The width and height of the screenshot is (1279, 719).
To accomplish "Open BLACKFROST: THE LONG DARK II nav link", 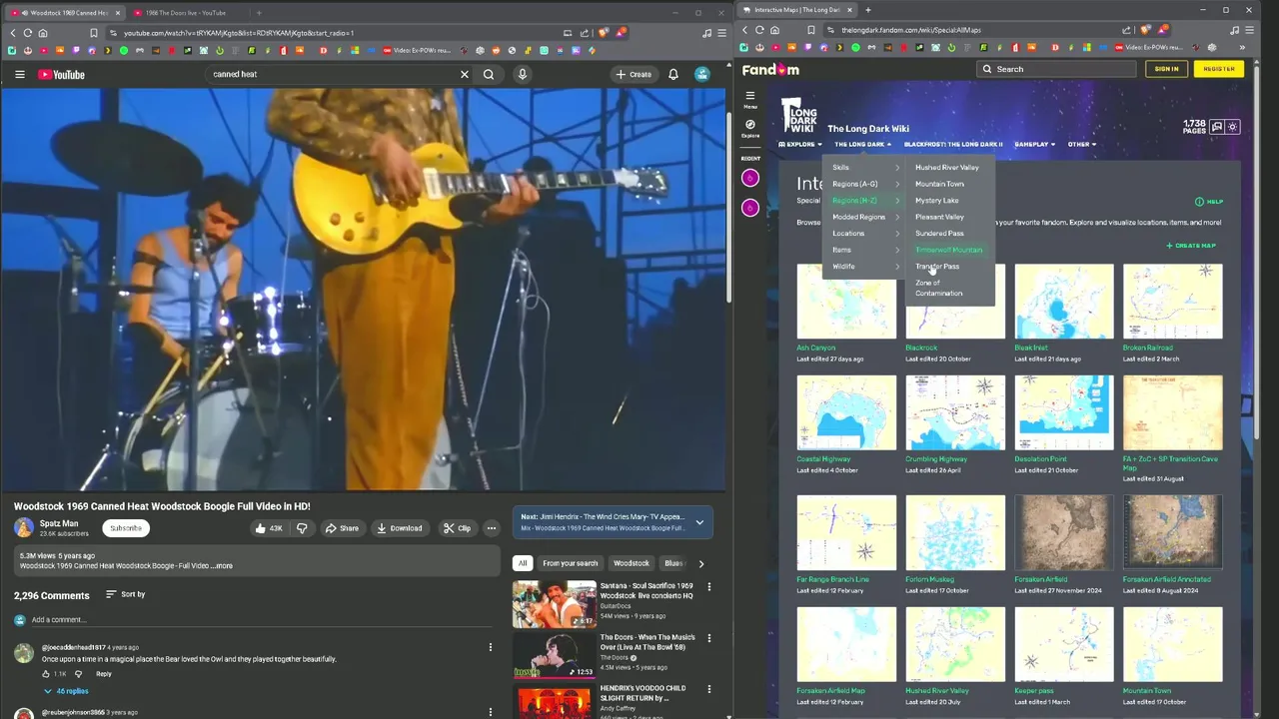I will [953, 144].
